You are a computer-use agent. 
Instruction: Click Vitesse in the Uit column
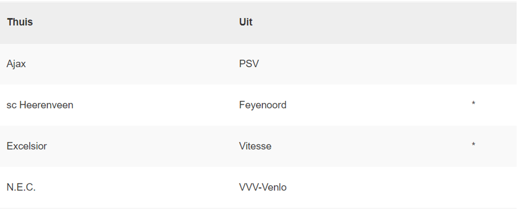(x=255, y=146)
